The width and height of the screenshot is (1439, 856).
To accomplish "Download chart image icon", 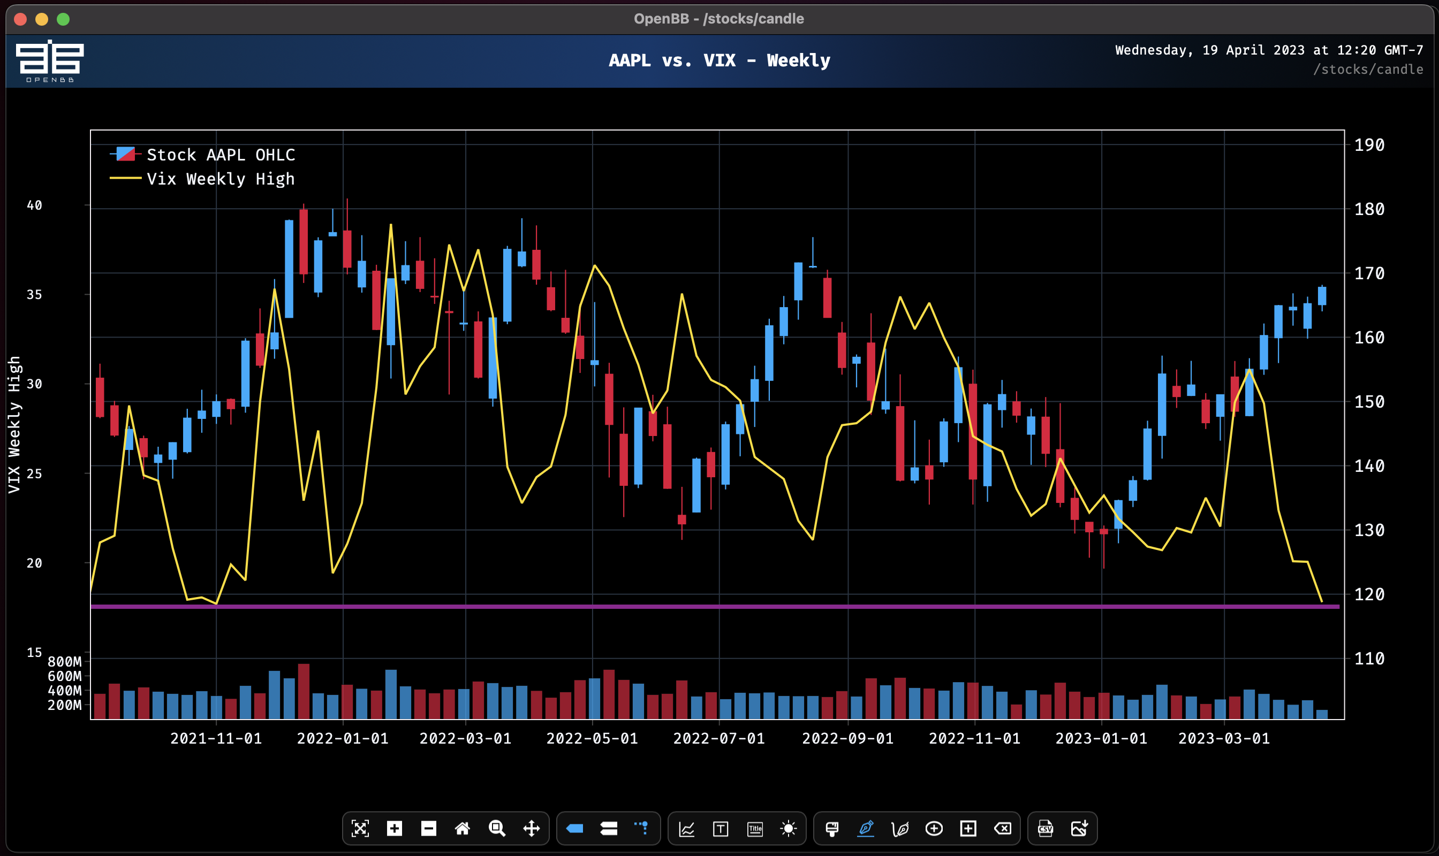I will [1079, 829].
